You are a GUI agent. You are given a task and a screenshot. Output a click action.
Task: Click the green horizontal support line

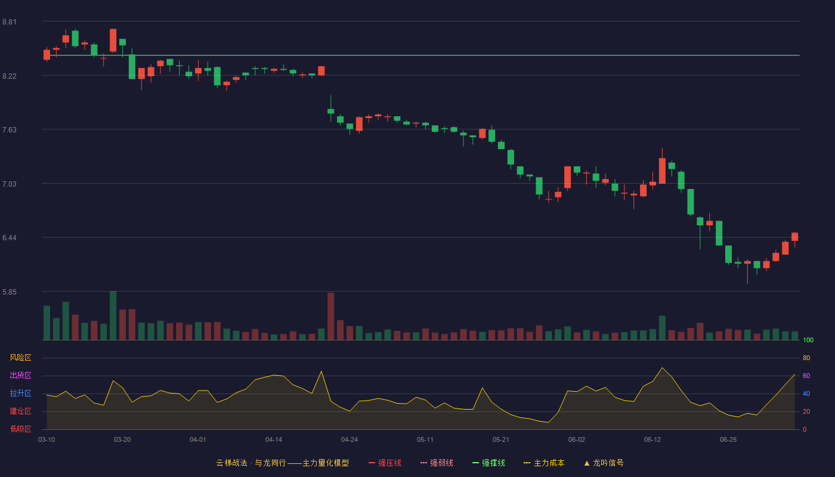[x=420, y=55]
